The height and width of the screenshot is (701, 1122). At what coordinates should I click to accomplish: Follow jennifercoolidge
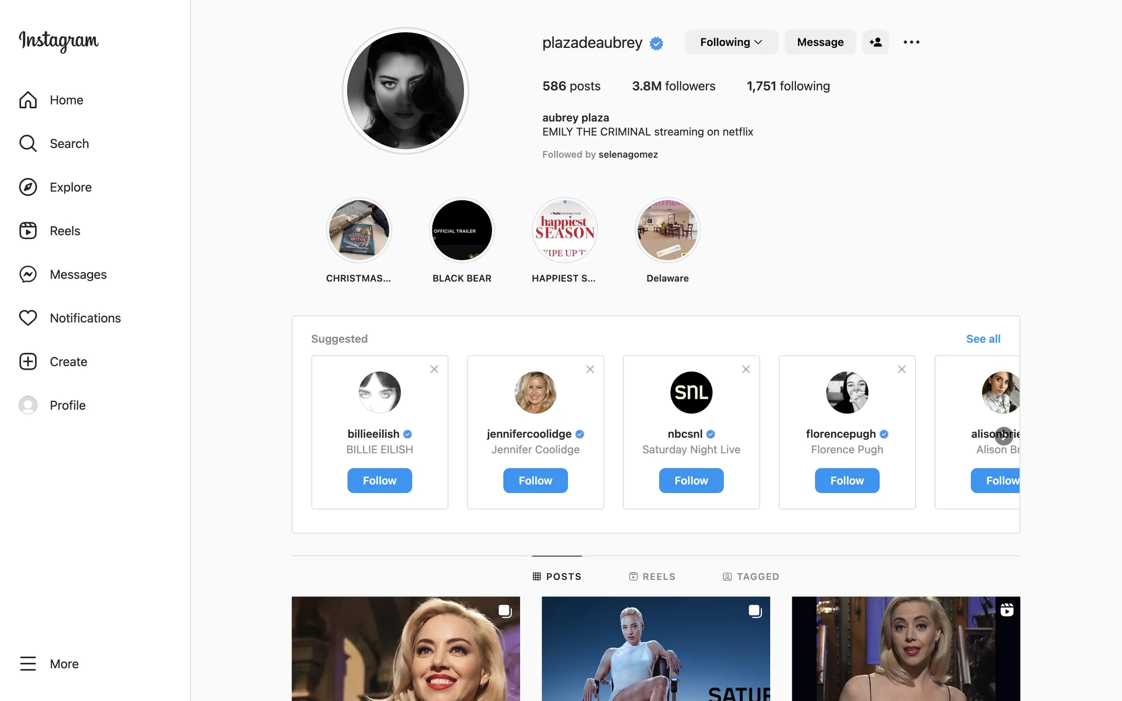(x=535, y=481)
